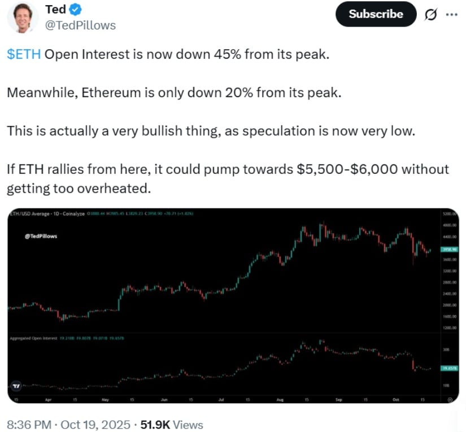Open the @TedPillows handle link
This screenshot has width=466, height=432.
coord(80,25)
